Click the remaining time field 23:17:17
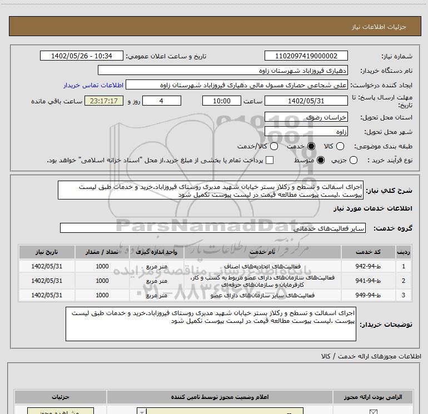Screen dimensions: 428x414 coord(104,101)
